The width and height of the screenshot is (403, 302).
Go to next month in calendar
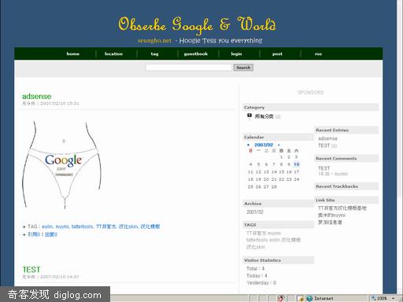[x=279, y=145]
